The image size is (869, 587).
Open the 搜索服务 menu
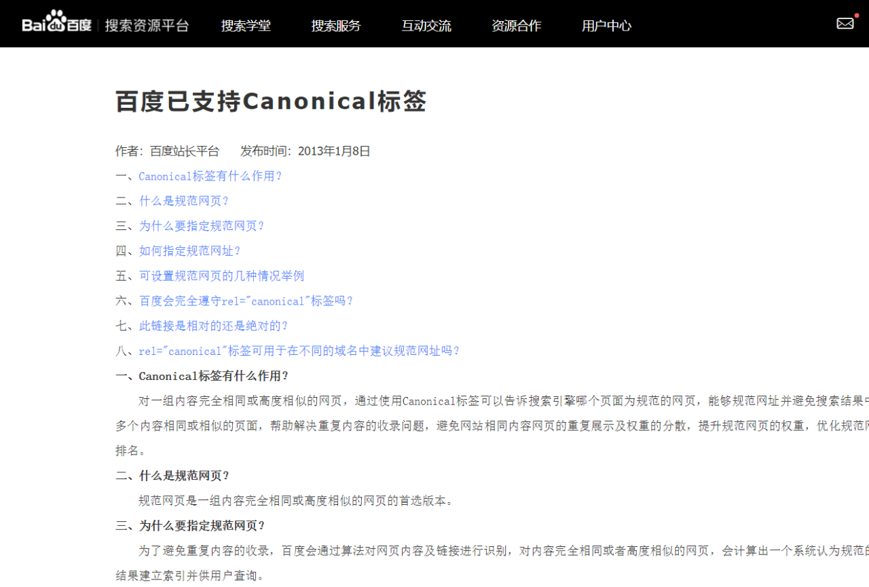tap(336, 26)
